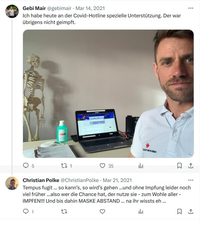The image size is (205, 225).
Task: Like Christian Polke's reply
Action: [x=102, y=212]
